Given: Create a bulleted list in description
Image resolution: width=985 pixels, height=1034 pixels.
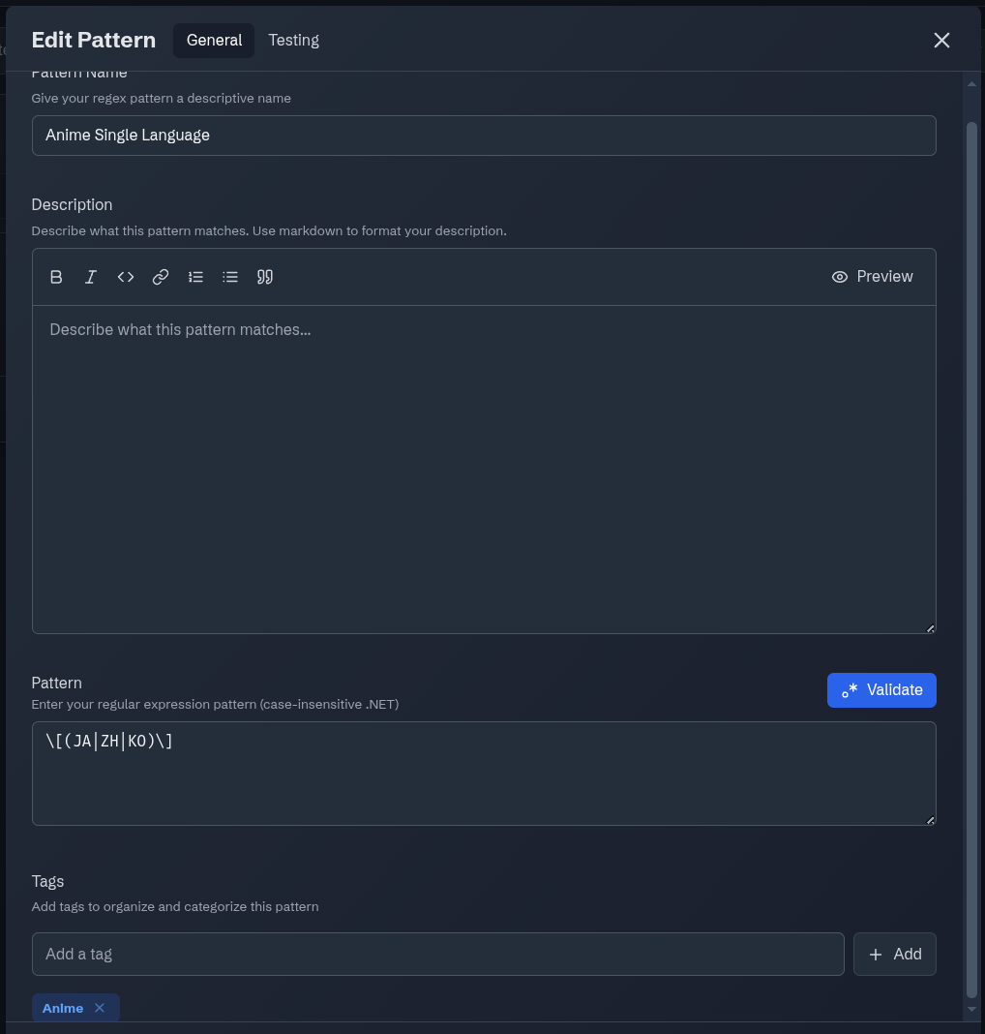Looking at the screenshot, I should (x=230, y=277).
